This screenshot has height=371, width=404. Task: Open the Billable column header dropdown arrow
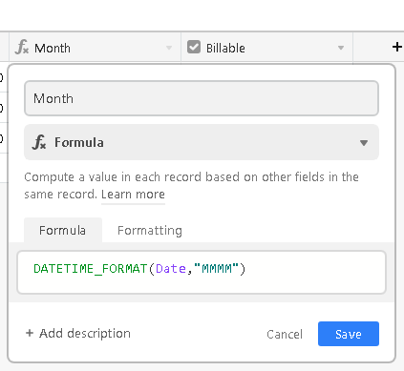tap(341, 48)
